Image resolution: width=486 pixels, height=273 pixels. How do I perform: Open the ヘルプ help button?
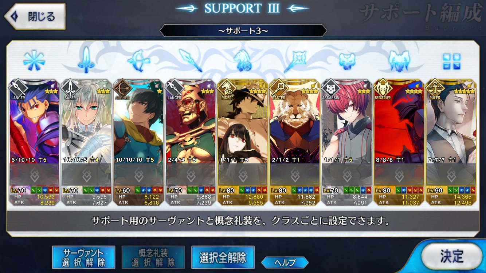(285, 262)
